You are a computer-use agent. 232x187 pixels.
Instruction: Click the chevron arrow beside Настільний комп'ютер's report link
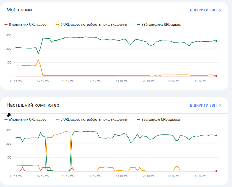tap(220, 106)
